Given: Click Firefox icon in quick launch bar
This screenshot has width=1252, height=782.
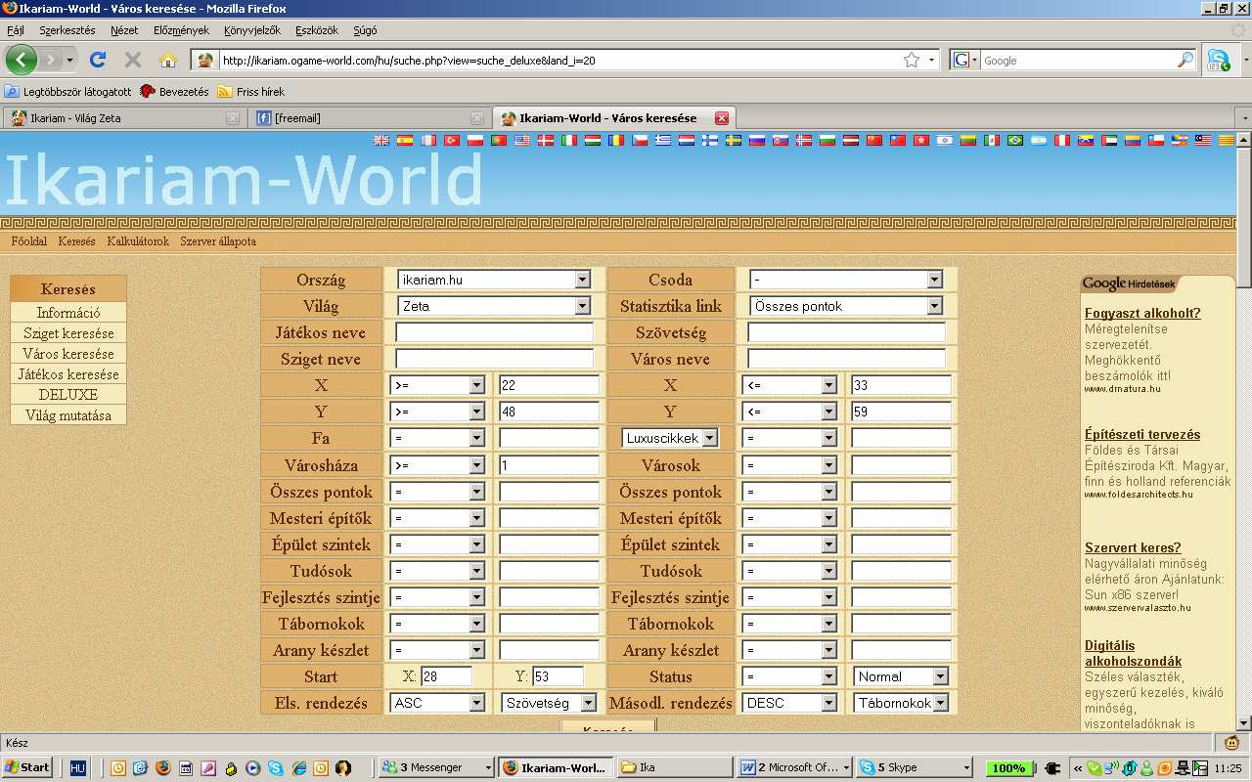Looking at the screenshot, I should tap(162, 767).
